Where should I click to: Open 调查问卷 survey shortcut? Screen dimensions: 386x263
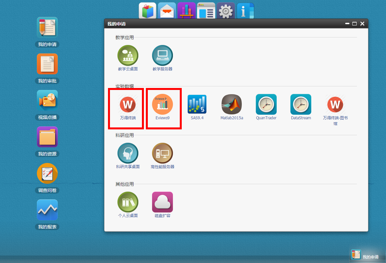point(47,174)
